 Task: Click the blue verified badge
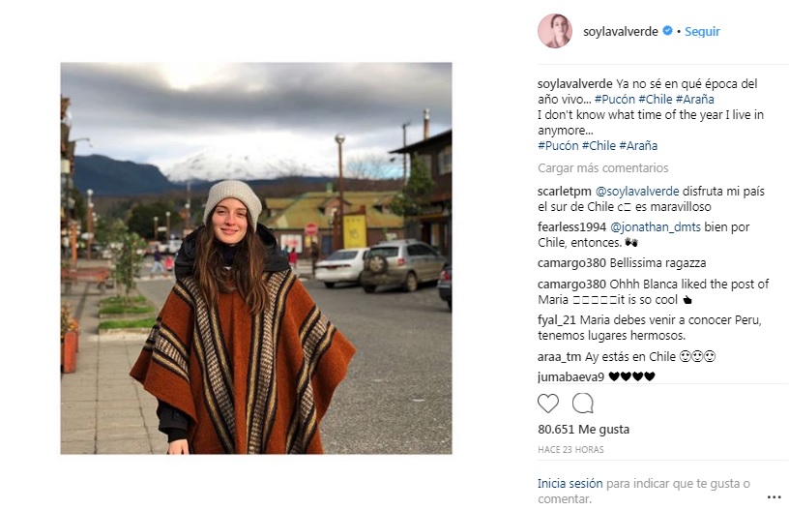click(667, 31)
